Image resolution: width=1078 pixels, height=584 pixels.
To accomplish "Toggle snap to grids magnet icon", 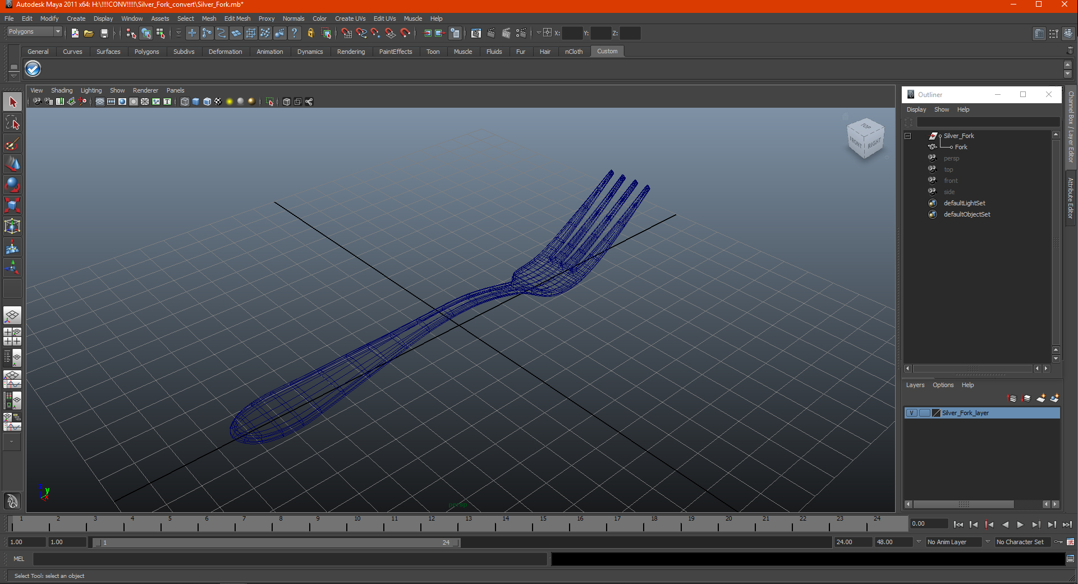I will tap(346, 34).
